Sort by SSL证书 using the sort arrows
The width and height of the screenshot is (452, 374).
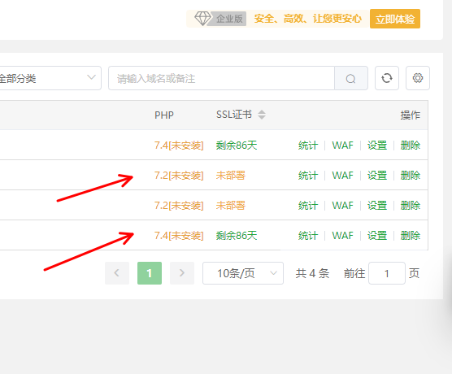262,115
